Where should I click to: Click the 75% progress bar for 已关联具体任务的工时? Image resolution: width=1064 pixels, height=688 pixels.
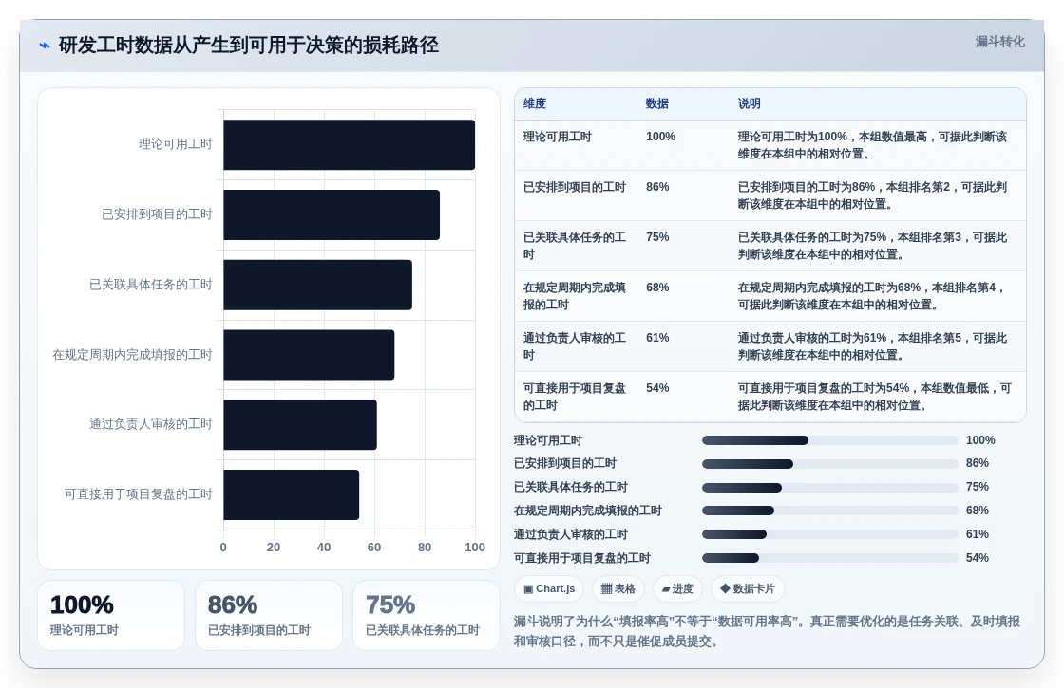pyautogui.click(x=830, y=488)
